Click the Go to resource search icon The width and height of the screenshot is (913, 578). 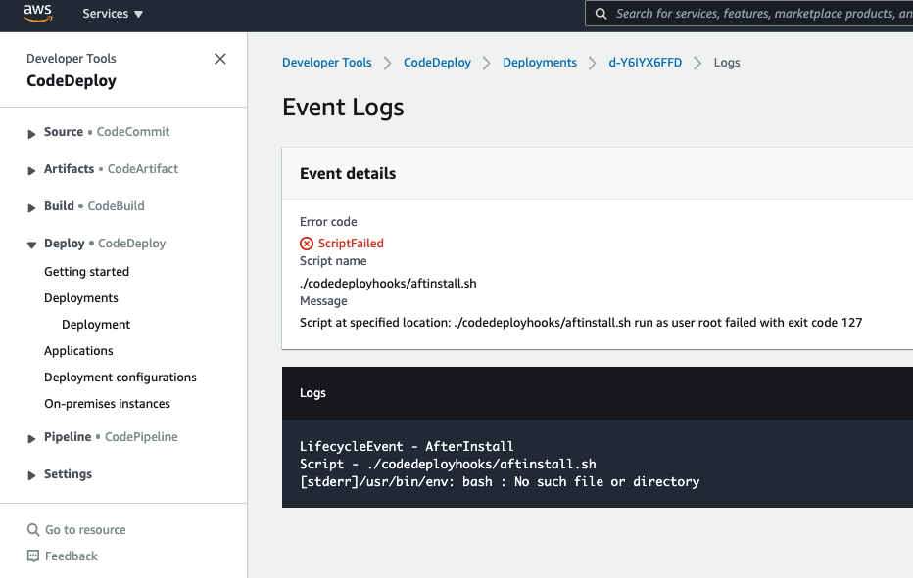[x=33, y=530]
